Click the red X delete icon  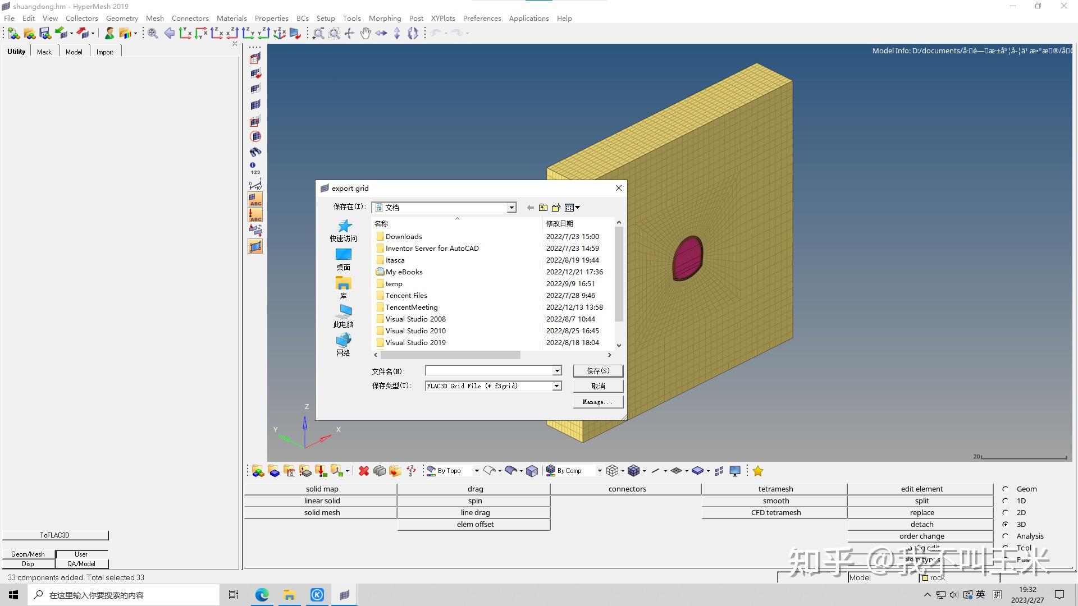364,471
